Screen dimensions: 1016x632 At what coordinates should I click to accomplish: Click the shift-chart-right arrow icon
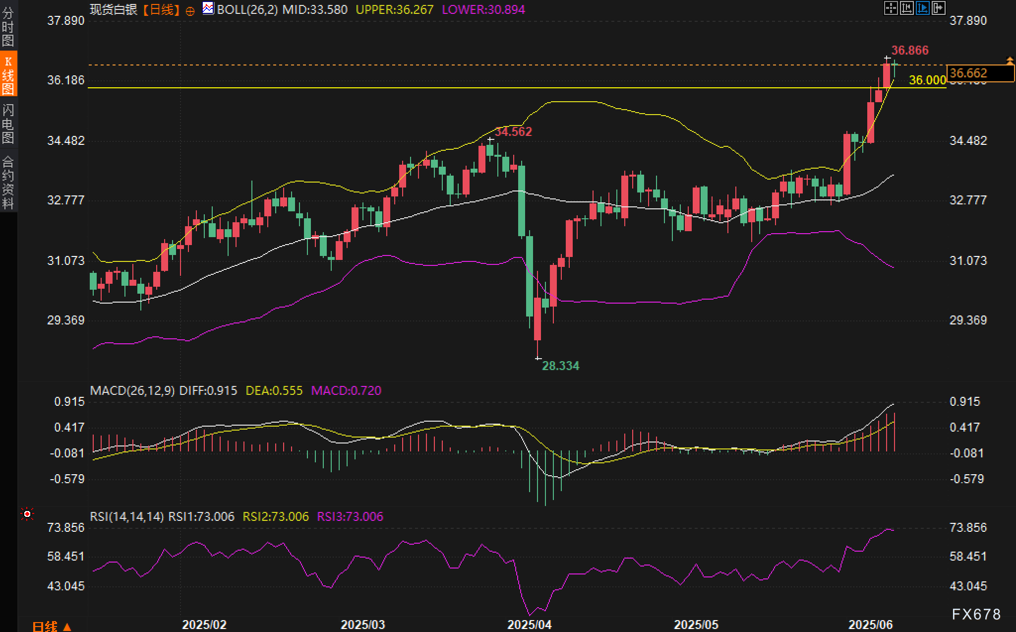[x=938, y=8]
